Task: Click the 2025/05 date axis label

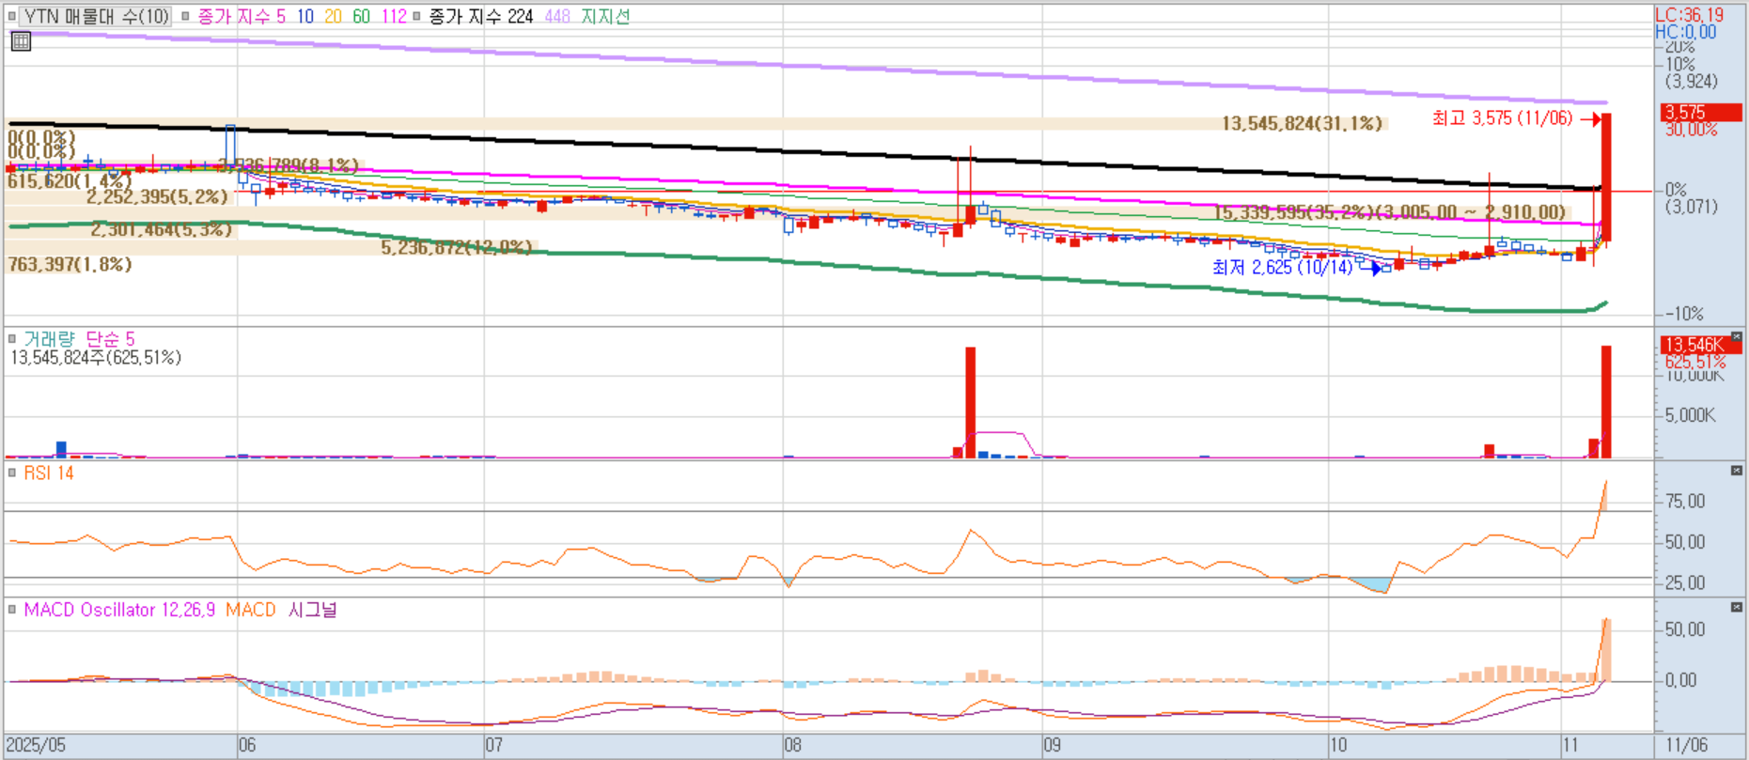Action: click(x=37, y=745)
